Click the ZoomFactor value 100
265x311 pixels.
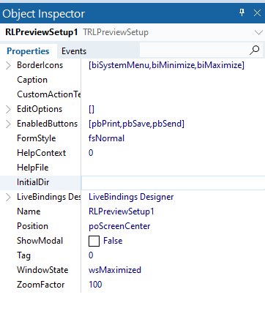[x=95, y=285]
